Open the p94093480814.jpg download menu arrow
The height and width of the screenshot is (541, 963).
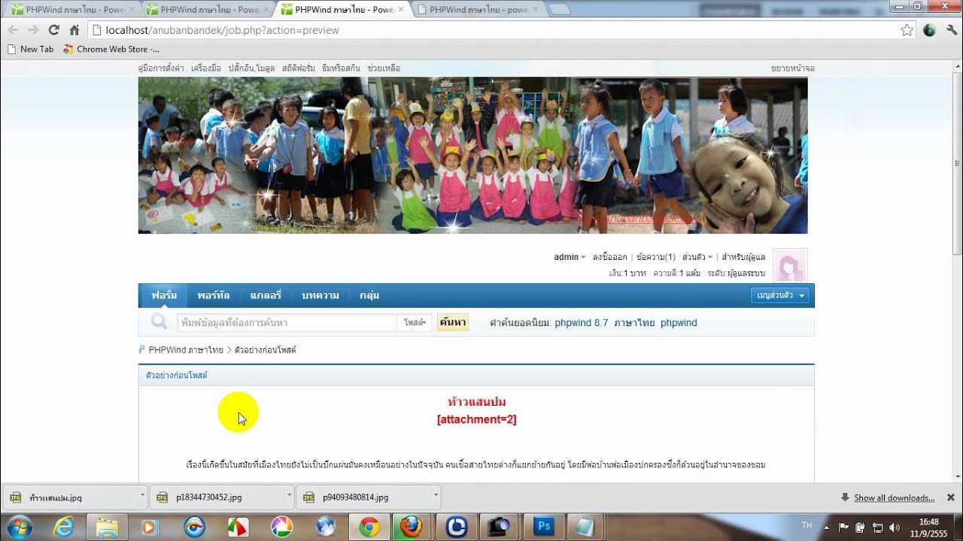coord(436,496)
